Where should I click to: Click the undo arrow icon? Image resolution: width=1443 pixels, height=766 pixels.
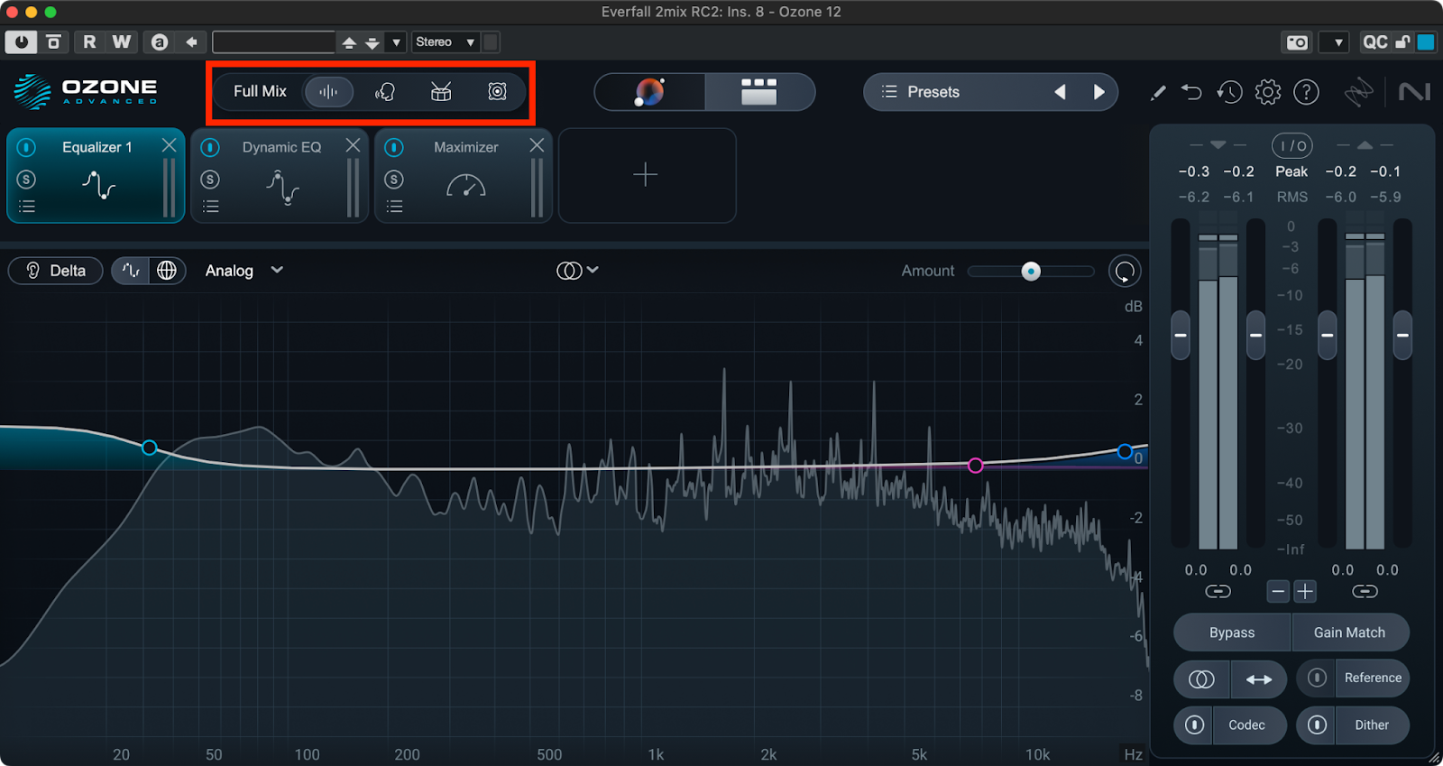tap(1191, 92)
